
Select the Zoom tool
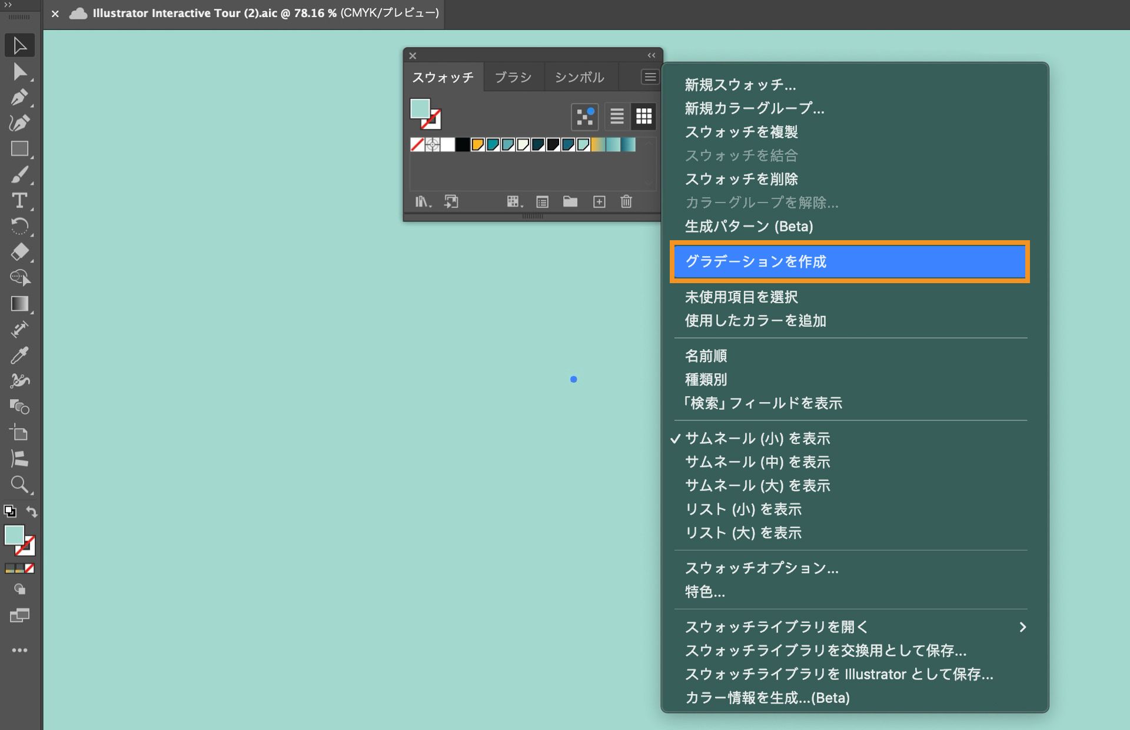(x=19, y=485)
